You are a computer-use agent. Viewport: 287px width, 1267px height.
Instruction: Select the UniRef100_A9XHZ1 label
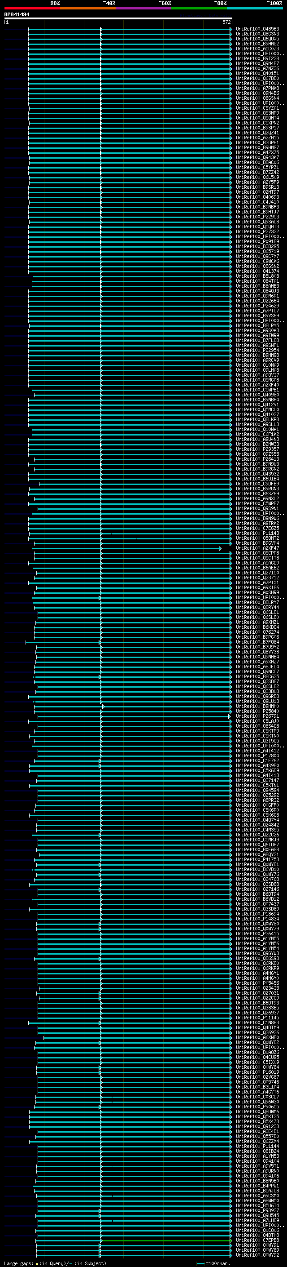pyautogui.click(x=257, y=622)
